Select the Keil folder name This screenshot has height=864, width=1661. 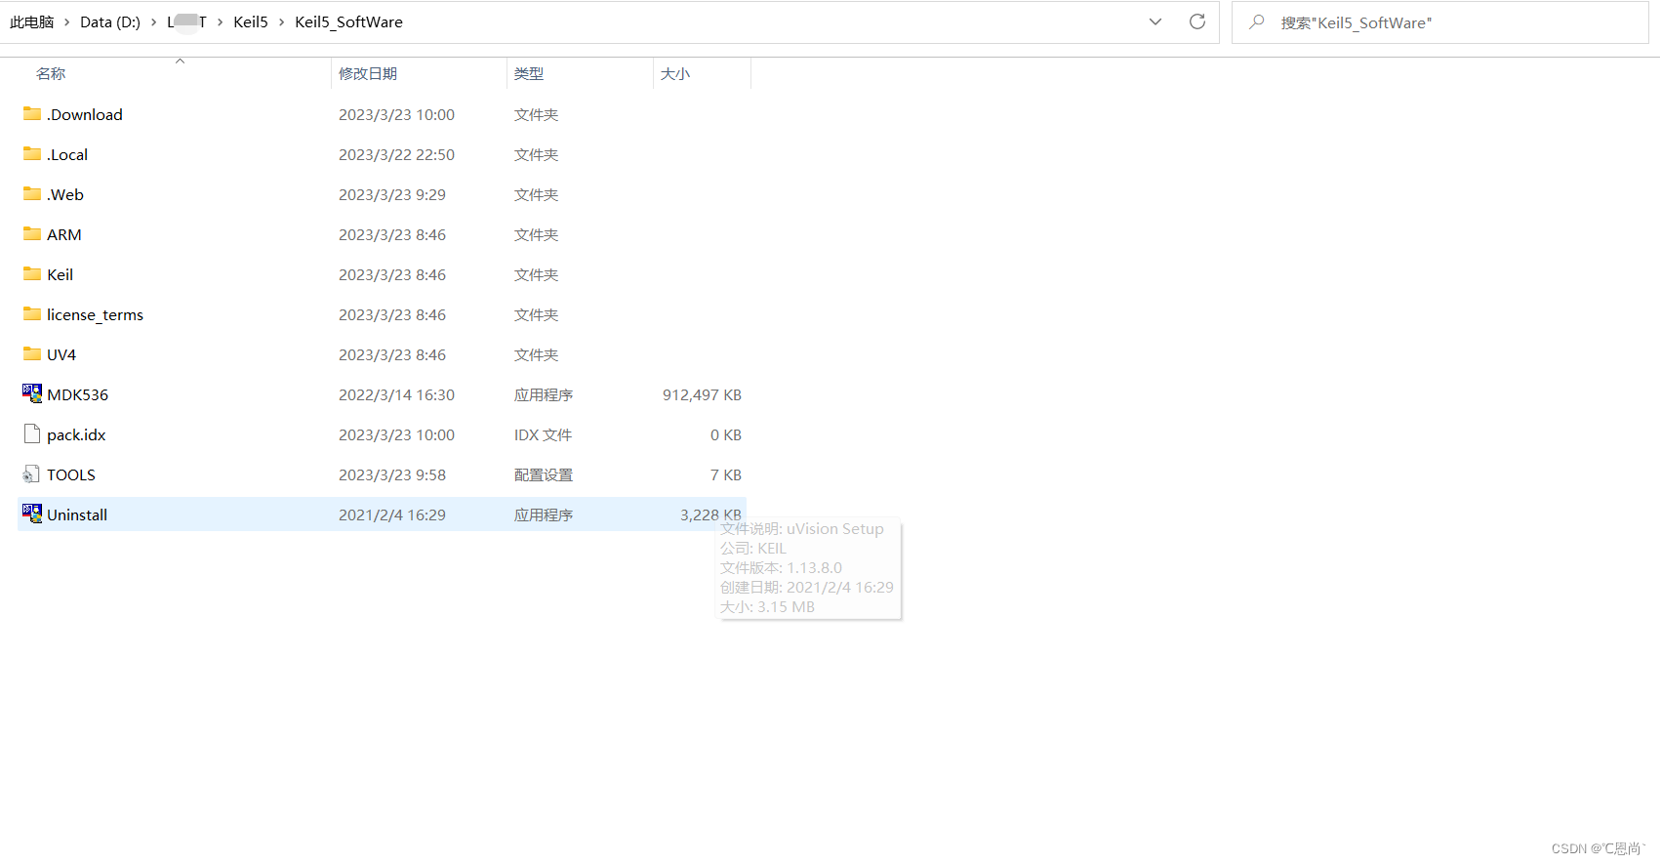[x=61, y=274]
